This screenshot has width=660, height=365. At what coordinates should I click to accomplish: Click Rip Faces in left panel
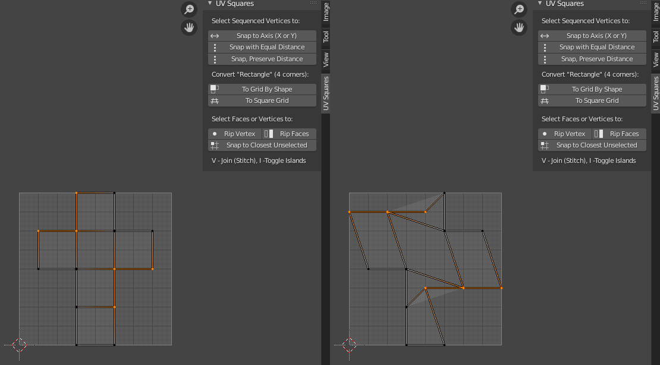click(x=290, y=134)
